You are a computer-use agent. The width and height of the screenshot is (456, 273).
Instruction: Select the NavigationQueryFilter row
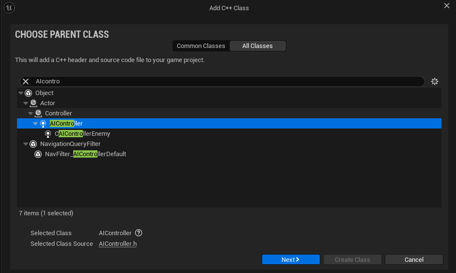click(229, 144)
